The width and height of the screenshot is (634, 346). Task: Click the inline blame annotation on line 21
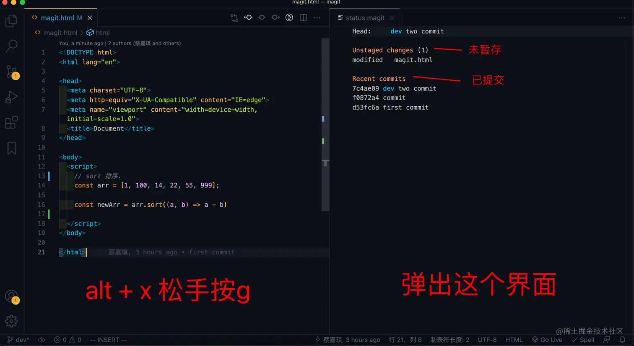point(171,252)
